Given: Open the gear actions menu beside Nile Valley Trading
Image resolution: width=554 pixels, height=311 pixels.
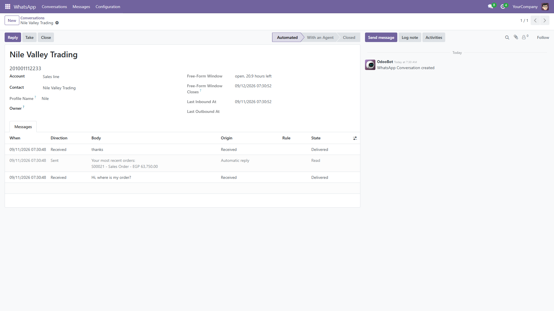Looking at the screenshot, I should [x=57, y=23].
